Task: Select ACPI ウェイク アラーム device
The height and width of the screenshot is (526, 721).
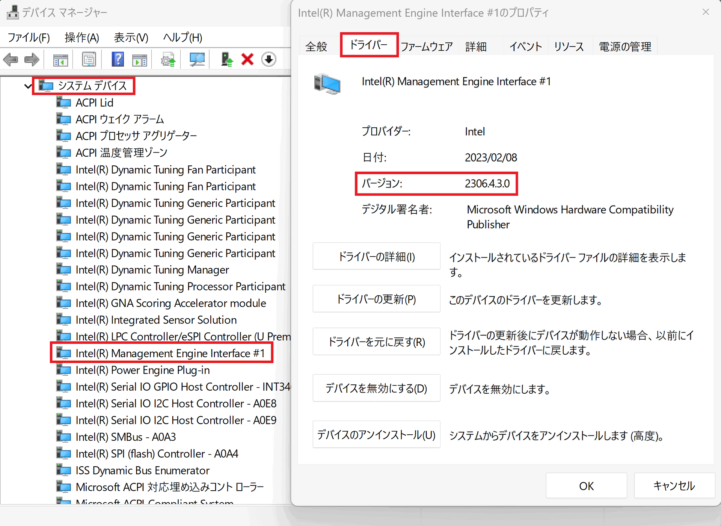Action: pos(120,119)
